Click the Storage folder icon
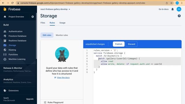Screen dimensions: 185x104 pos(5,45)
